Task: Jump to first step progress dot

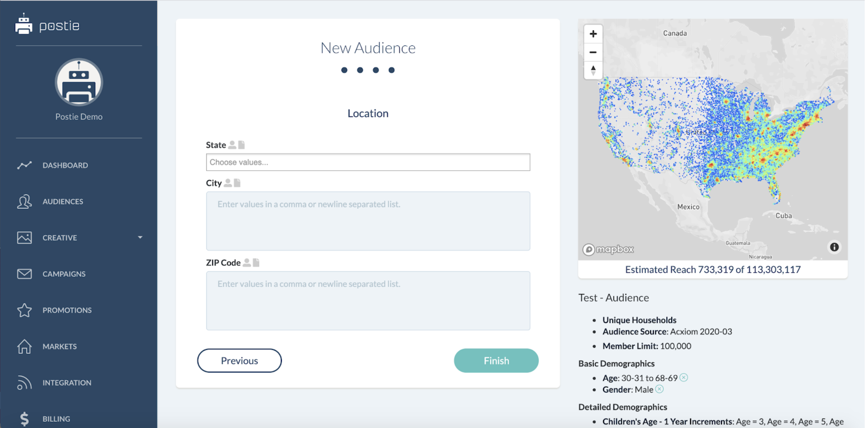Action: point(344,70)
